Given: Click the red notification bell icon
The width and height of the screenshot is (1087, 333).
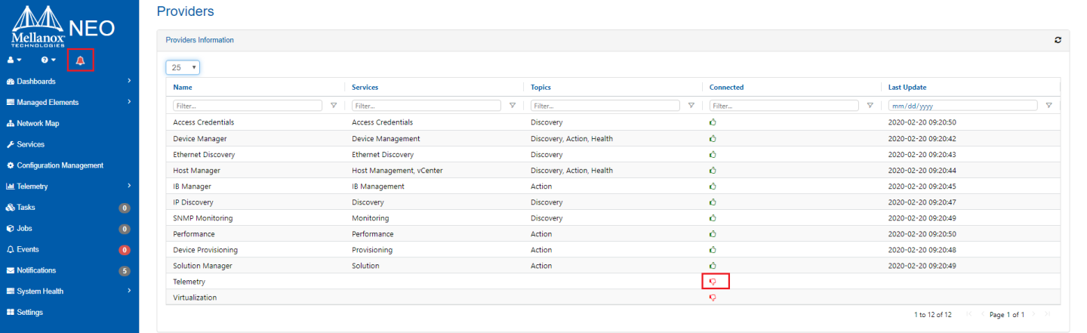Looking at the screenshot, I should point(80,60).
